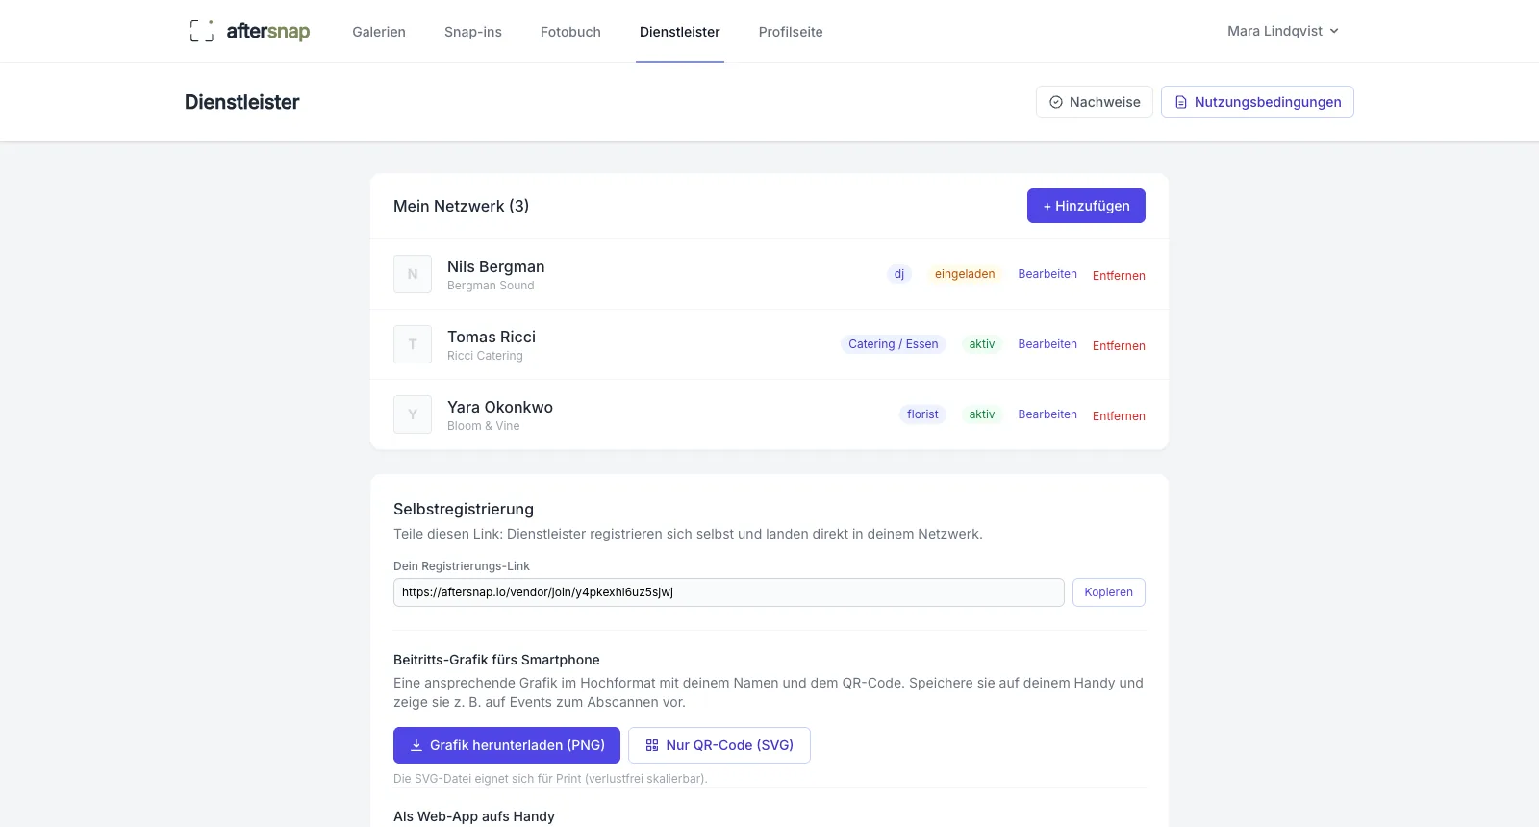This screenshot has height=827, width=1539.
Task: Remove Yara Okonkwo from the network
Action: [1119, 415]
